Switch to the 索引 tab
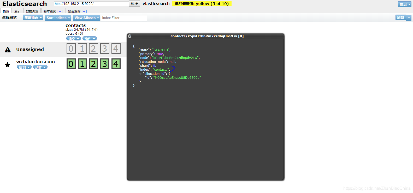Viewport: 413px width, 193px height. click(x=17, y=11)
